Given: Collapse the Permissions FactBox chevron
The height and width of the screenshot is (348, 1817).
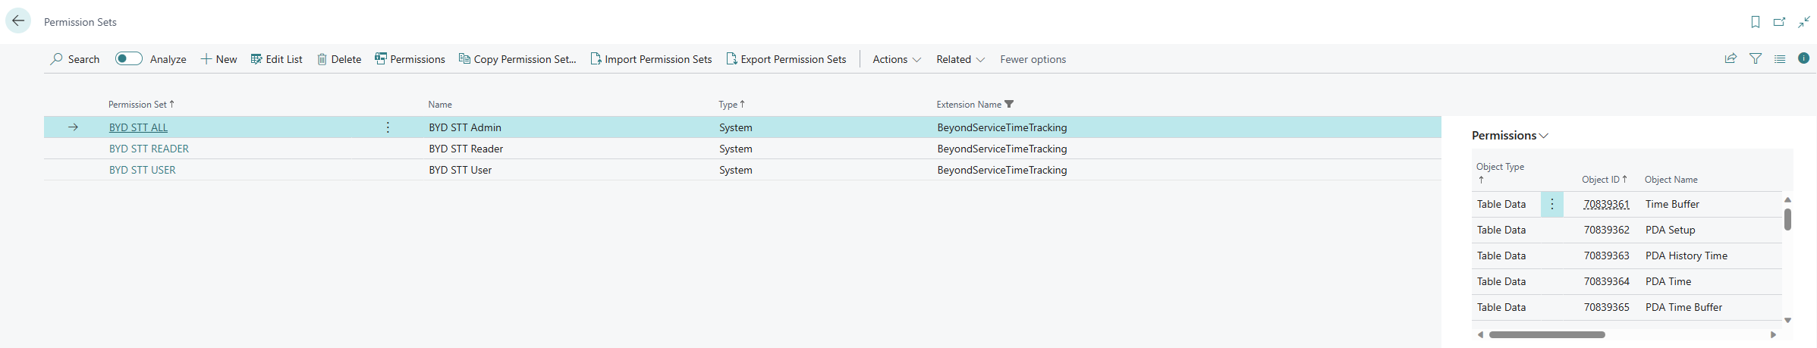Looking at the screenshot, I should [x=1544, y=136].
